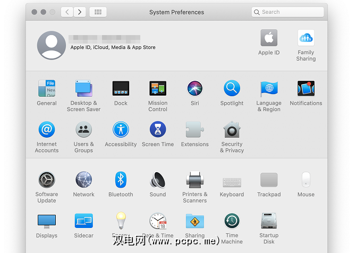Click the magnifying glass in search field
Screen dimensions: 356x253
pos(257,12)
